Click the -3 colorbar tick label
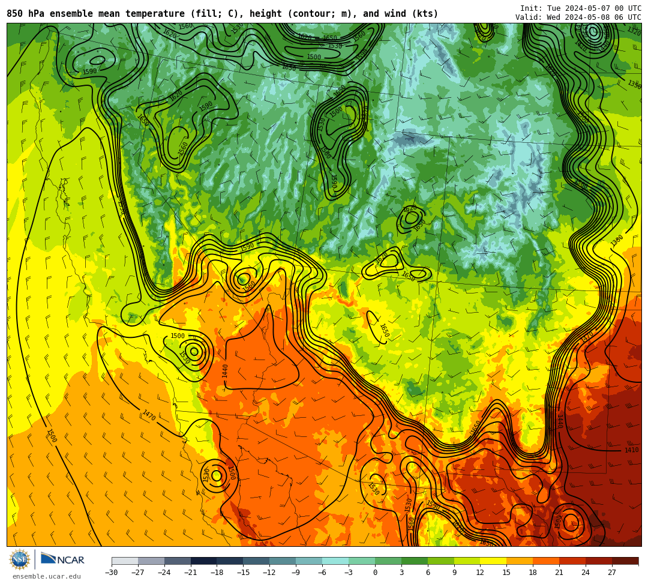The height and width of the screenshot is (584, 648). [349, 573]
